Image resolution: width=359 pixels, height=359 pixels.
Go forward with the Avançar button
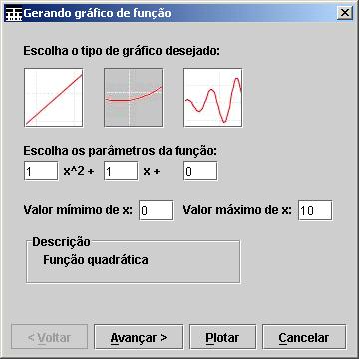click(139, 337)
